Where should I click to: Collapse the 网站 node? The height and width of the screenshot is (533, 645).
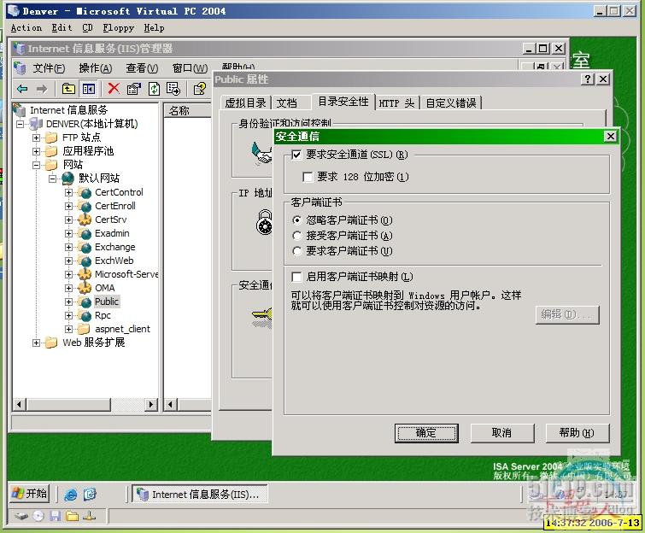click(36, 165)
